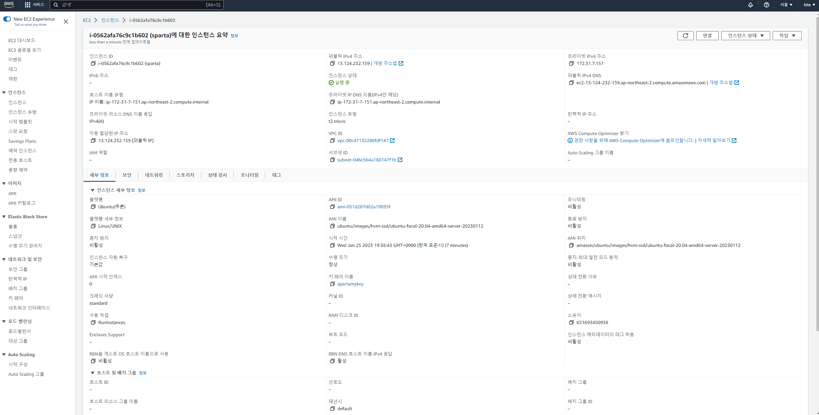Image resolution: width=819 pixels, height=415 pixels.
Task: Switch to the 네트워킹 tab
Action: click(x=154, y=175)
